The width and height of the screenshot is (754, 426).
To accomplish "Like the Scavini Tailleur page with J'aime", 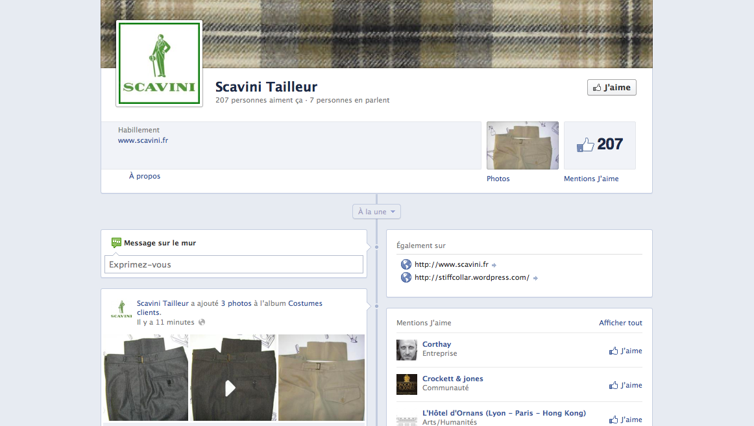I will pyautogui.click(x=611, y=88).
